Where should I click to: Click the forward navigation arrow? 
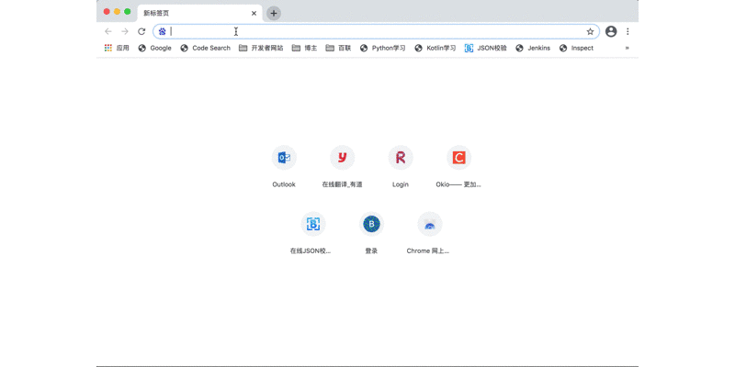pyautogui.click(x=125, y=31)
